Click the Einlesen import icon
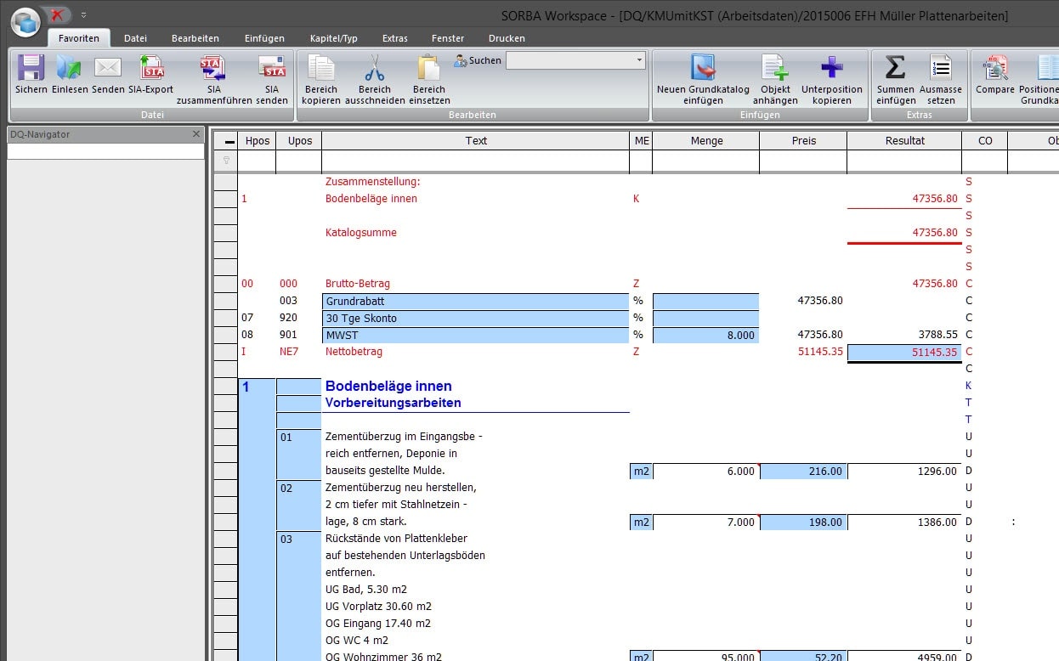Image resolution: width=1059 pixels, height=661 pixels. point(69,68)
